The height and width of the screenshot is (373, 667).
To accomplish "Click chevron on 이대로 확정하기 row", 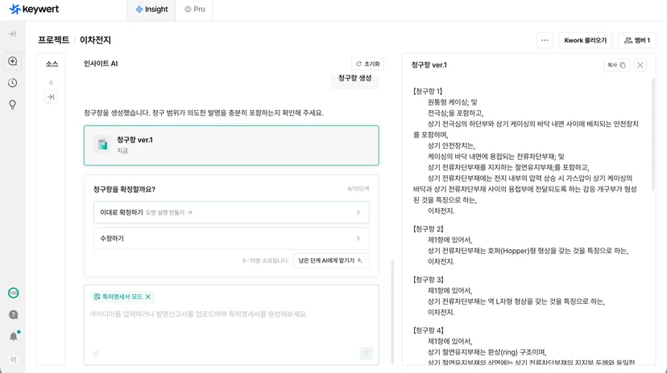I will [358, 212].
